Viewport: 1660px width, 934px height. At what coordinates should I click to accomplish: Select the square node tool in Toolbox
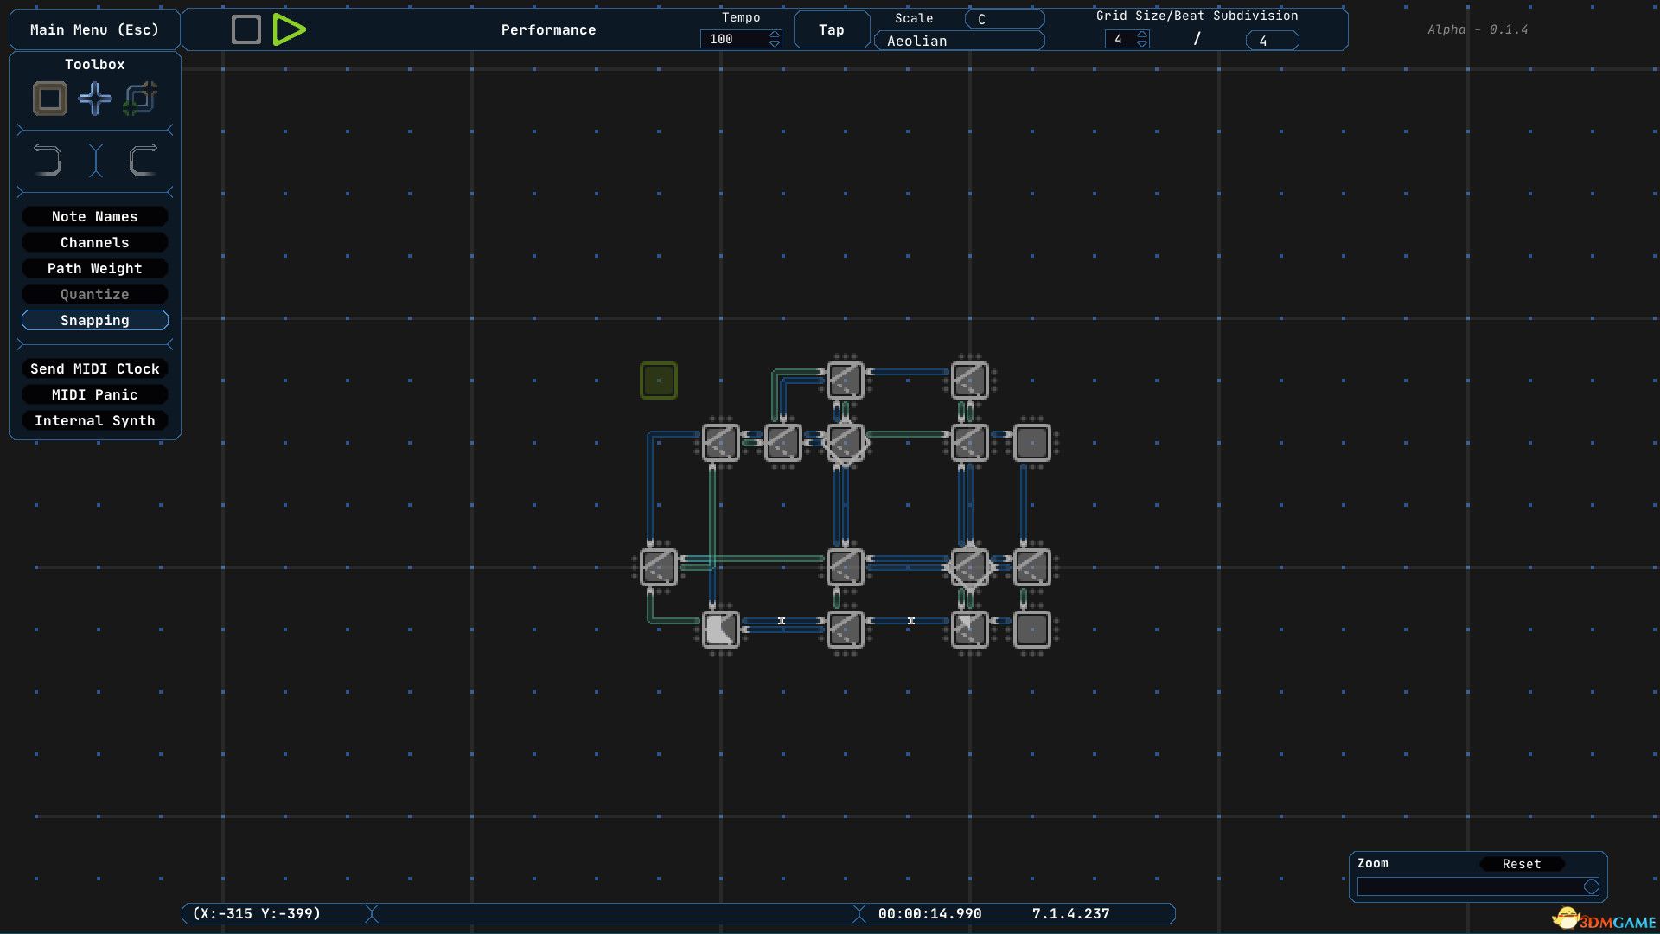[x=50, y=99]
